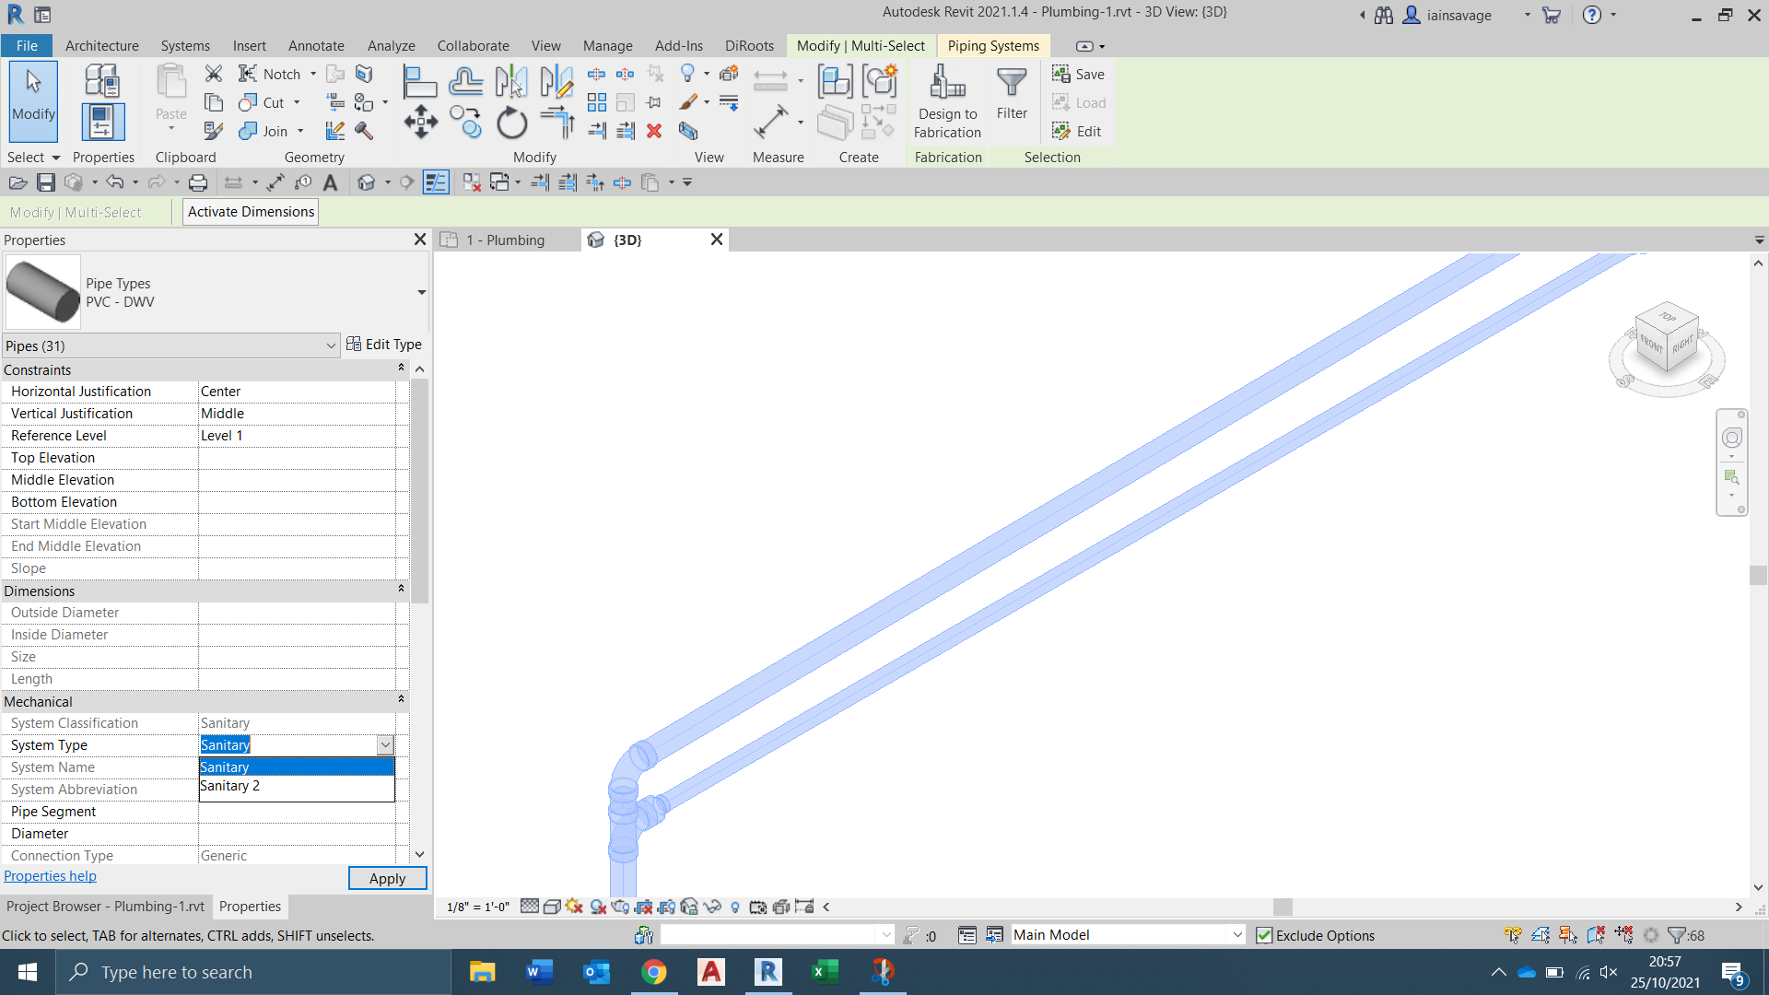Open the Pipe Types type selector dropdown
Screen dimensions: 1769x995
(x=421, y=292)
